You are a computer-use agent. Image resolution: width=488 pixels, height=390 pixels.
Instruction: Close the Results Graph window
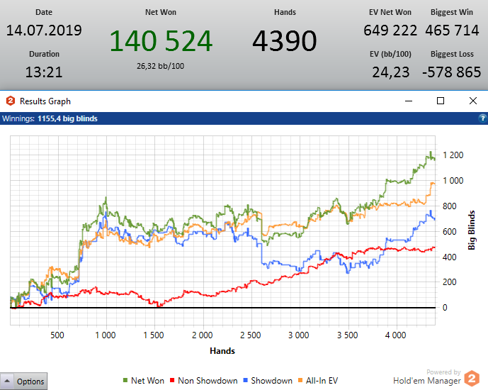click(x=473, y=101)
